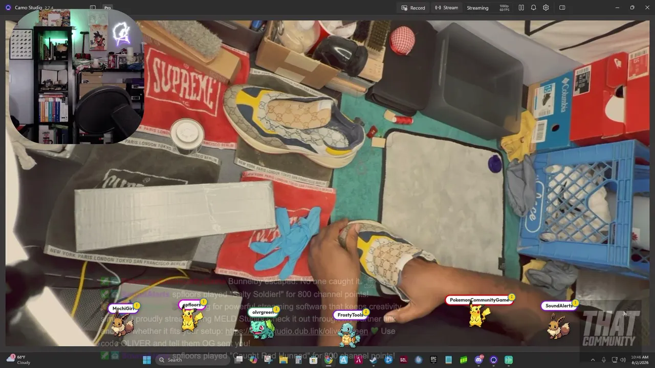655x368 pixels.
Task: Open the green waveform app taskbar icon
Action: 509,360
